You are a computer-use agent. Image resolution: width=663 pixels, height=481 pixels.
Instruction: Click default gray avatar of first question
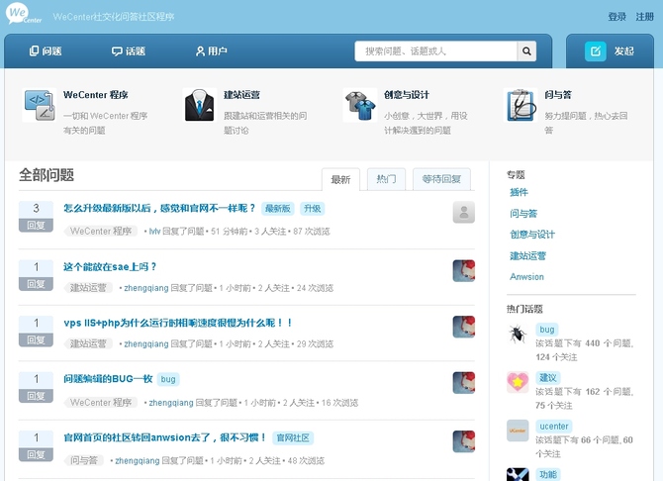click(x=464, y=212)
